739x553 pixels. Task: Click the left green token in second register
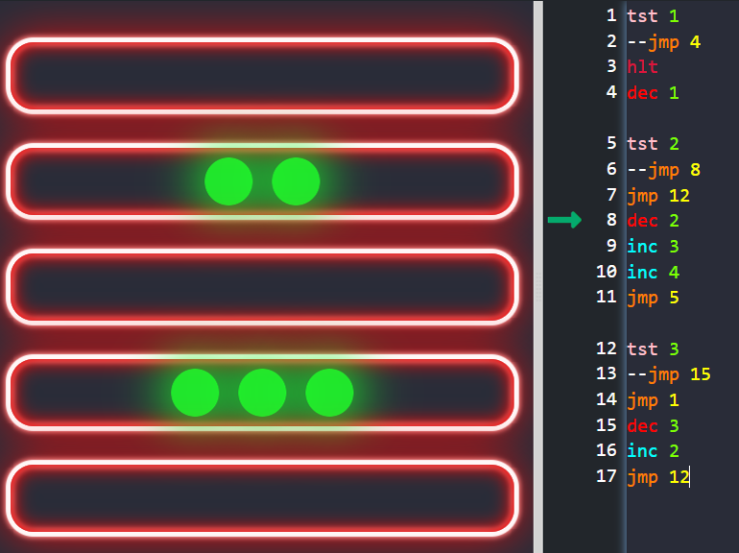tap(228, 181)
